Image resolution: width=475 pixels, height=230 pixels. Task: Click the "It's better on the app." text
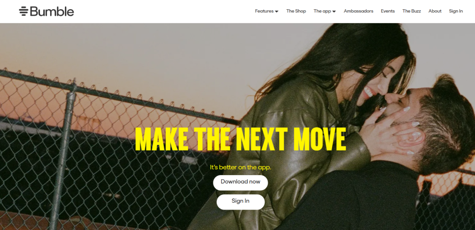pyautogui.click(x=241, y=167)
